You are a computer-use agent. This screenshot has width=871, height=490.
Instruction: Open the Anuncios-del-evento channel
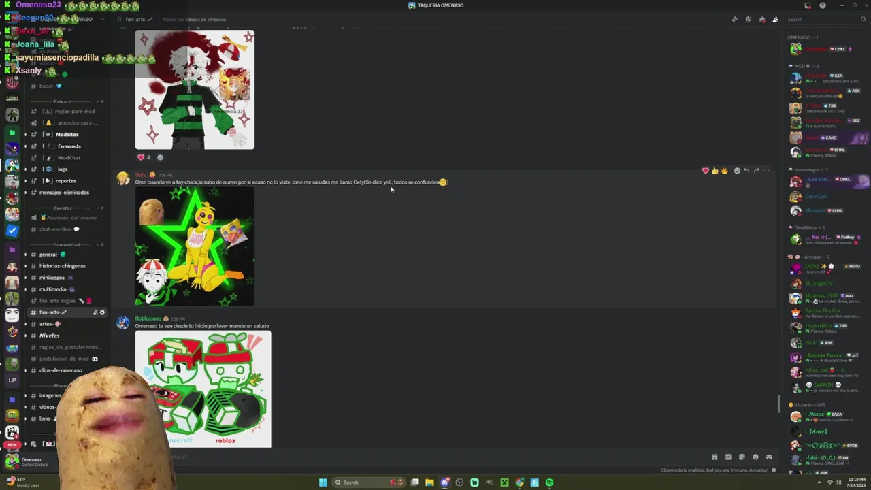pos(67,218)
